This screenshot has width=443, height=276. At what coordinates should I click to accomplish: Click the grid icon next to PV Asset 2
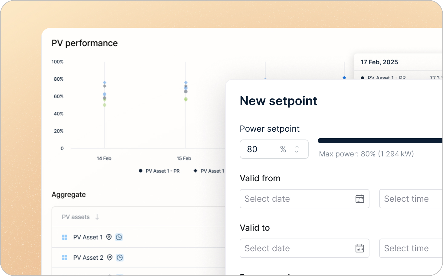tap(64, 257)
